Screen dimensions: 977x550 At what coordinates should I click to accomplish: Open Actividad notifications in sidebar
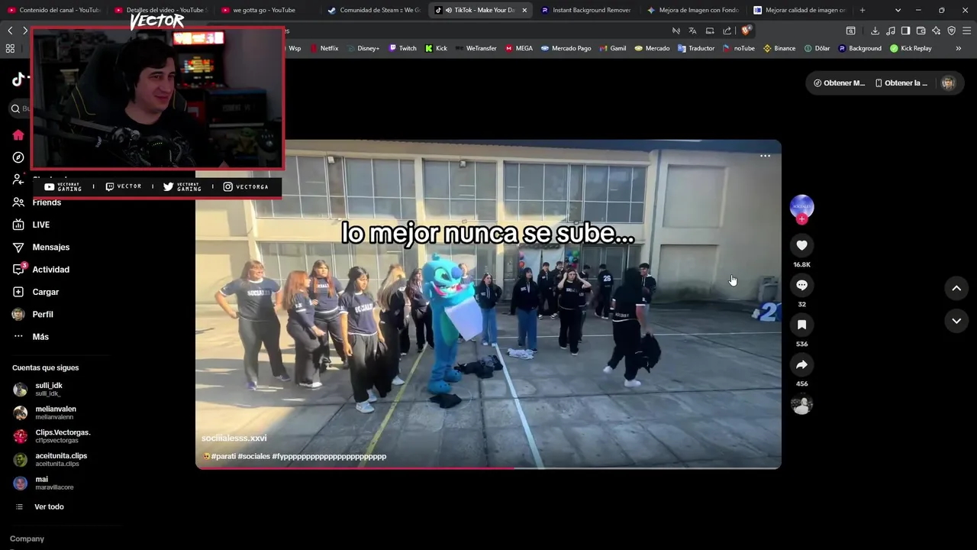coord(40,270)
